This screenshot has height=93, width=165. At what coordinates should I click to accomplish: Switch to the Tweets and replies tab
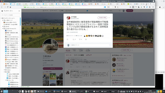click(x=79, y=55)
